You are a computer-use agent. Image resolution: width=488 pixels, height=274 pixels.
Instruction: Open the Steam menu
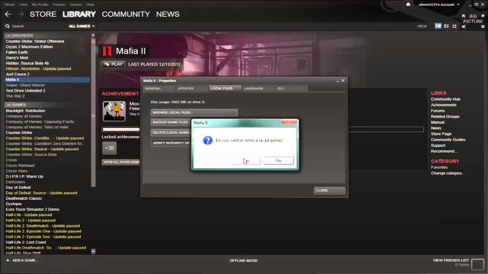pyautogui.click(x=10, y=5)
